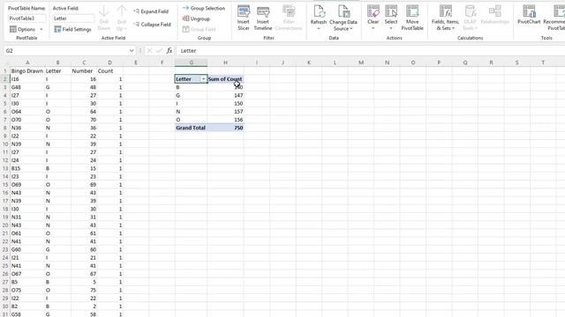The height and width of the screenshot is (317, 565).
Task: Select column A header
Action: (x=27, y=63)
